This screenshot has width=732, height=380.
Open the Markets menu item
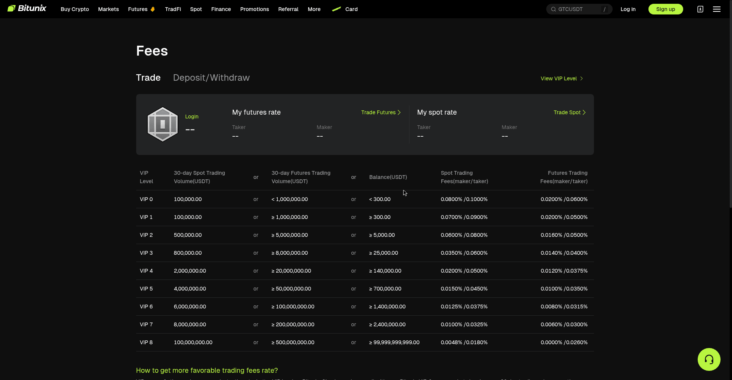point(108,9)
